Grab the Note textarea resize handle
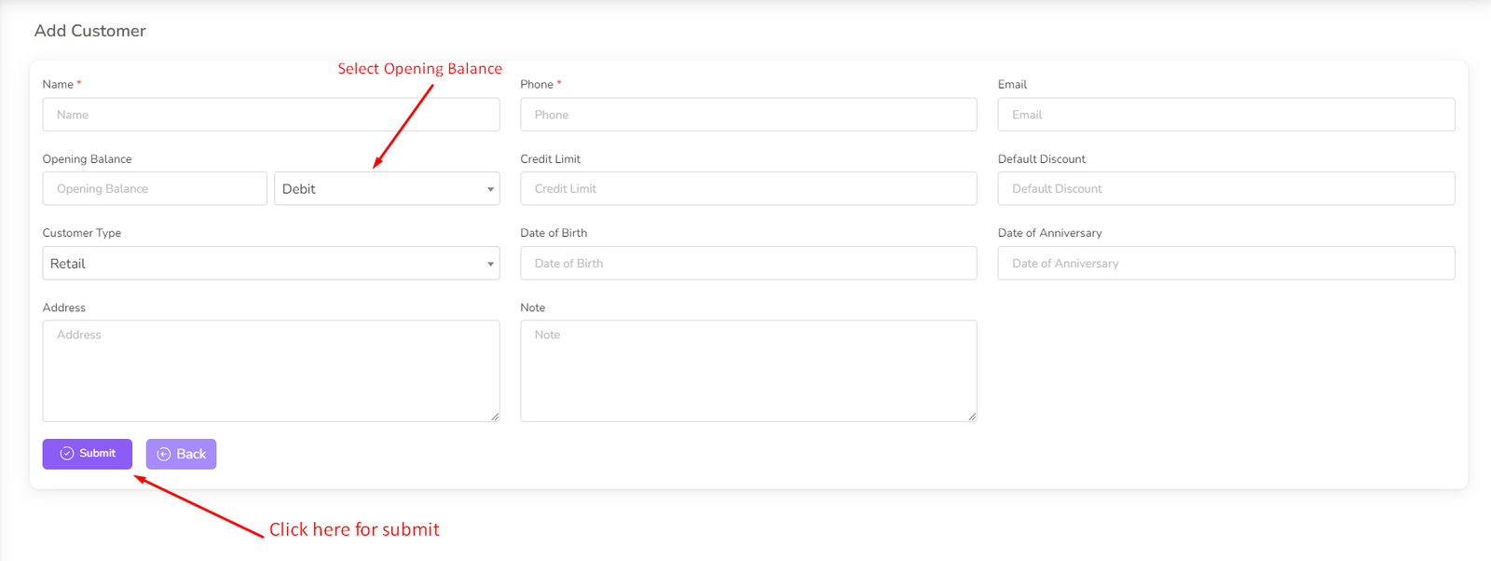The width and height of the screenshot is (1491, 561). (972, 417)
